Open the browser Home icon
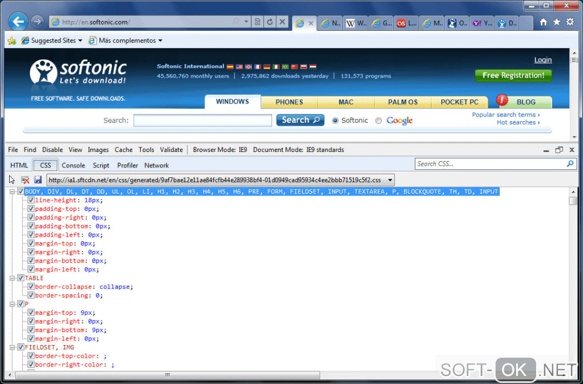This screenshot has width=583, height=384. [543, 22]
